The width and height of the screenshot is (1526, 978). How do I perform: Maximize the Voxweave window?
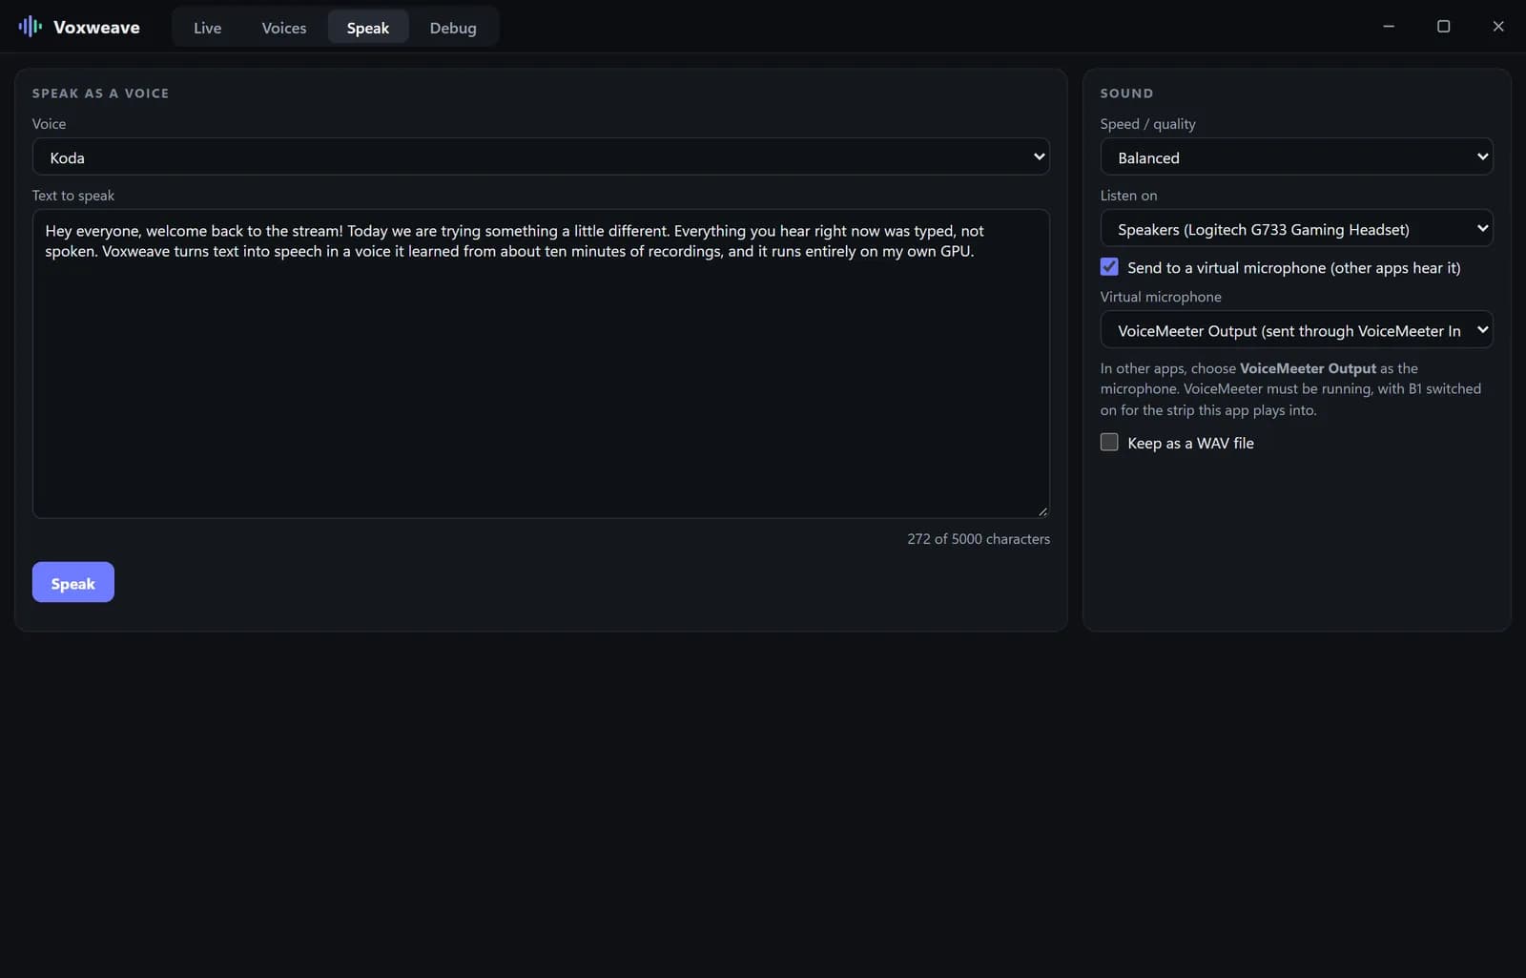pos(1444,27)
